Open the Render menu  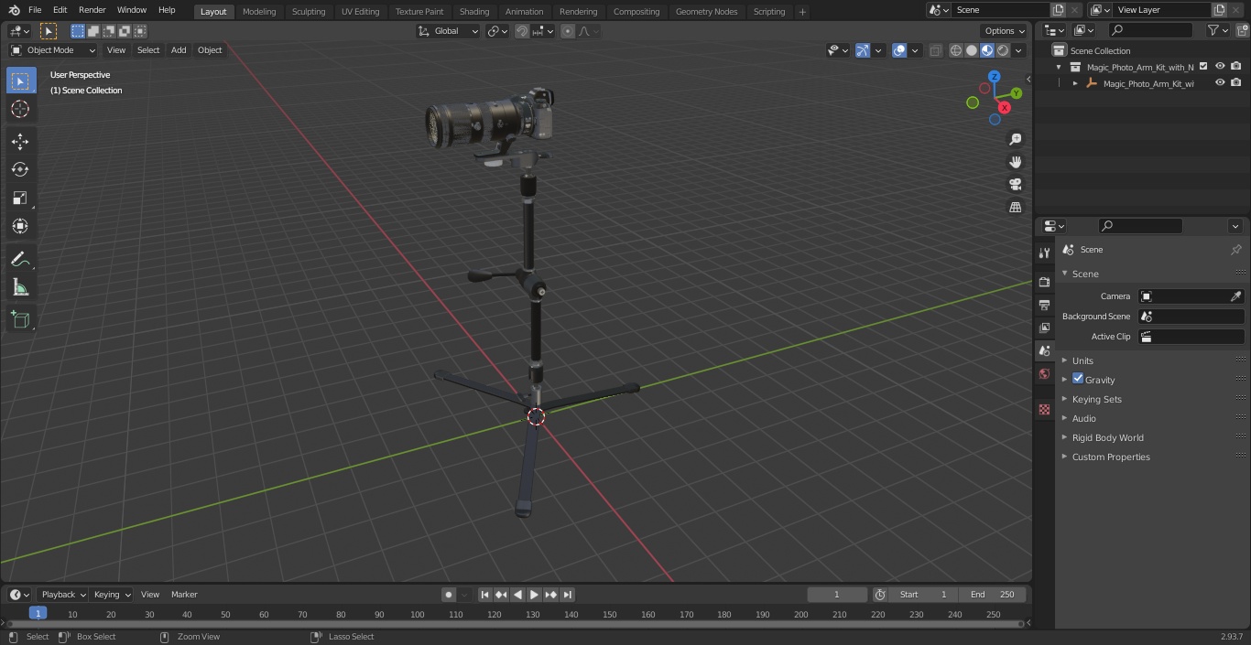point(92,10)
